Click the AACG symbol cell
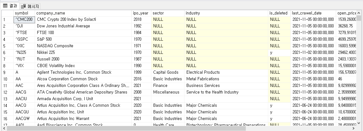This screenshot has width=363, height=131. click(x=24, y=92)
